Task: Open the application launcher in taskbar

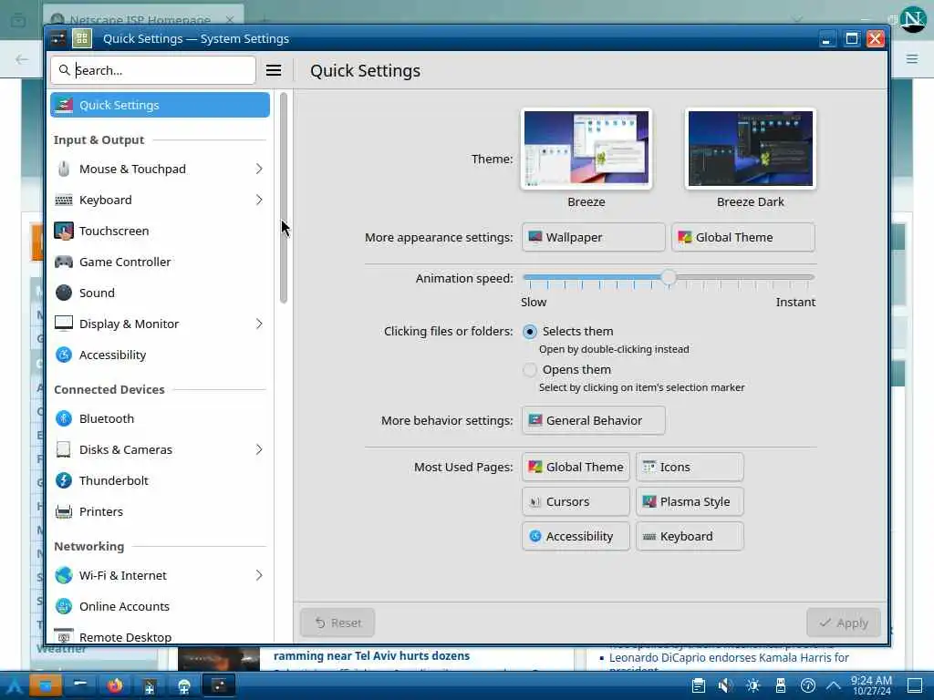Action: click(x=15, y=685)
